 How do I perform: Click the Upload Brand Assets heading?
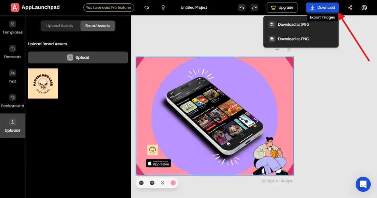[x=47, y=44]
